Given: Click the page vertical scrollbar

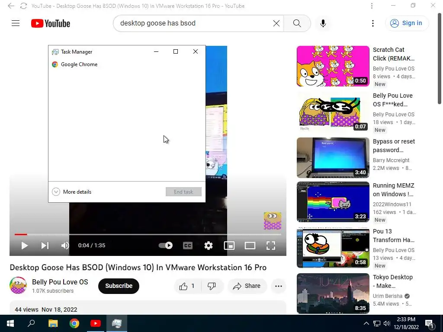Looking at the screenshot, I should (440, 58).
